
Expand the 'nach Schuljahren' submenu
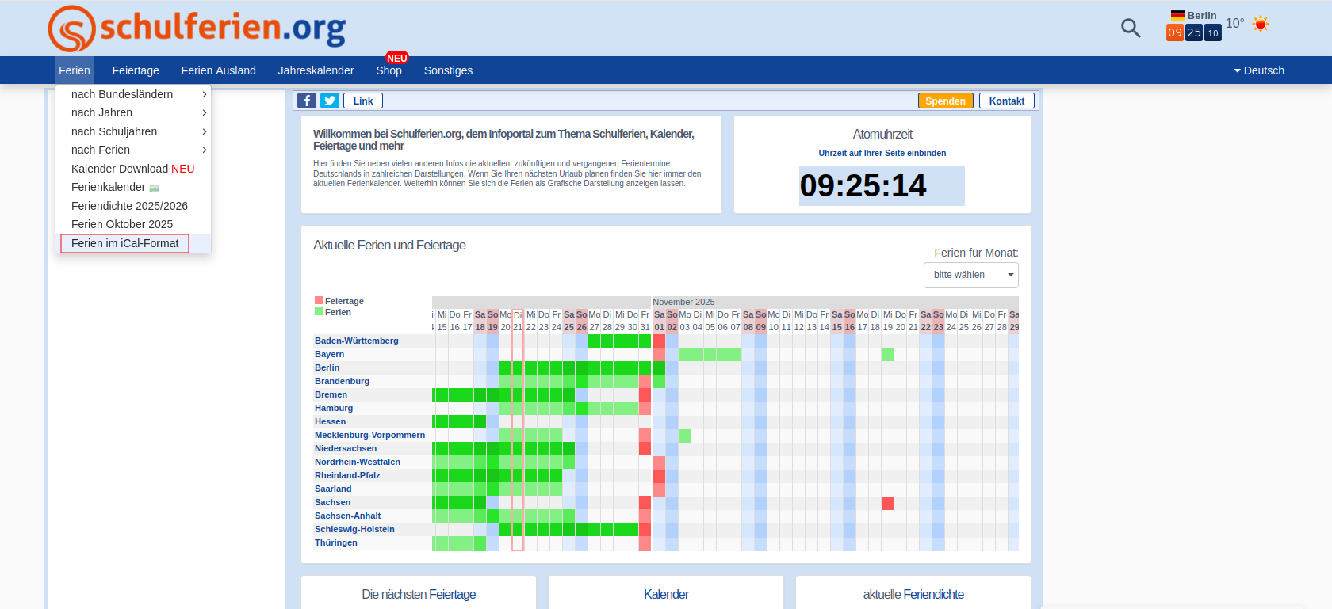(x=132, y=131)
